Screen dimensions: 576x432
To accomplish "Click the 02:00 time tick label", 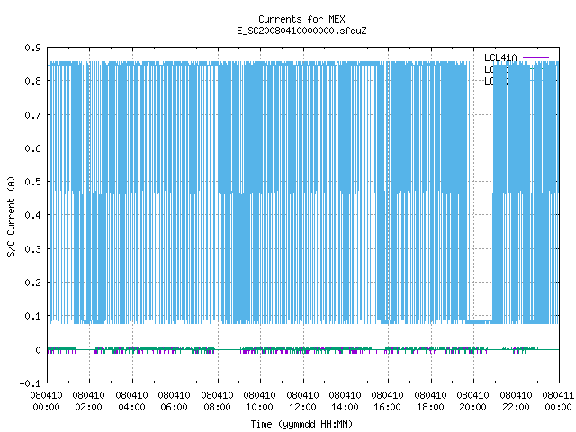I will click(x=88, y=407).
